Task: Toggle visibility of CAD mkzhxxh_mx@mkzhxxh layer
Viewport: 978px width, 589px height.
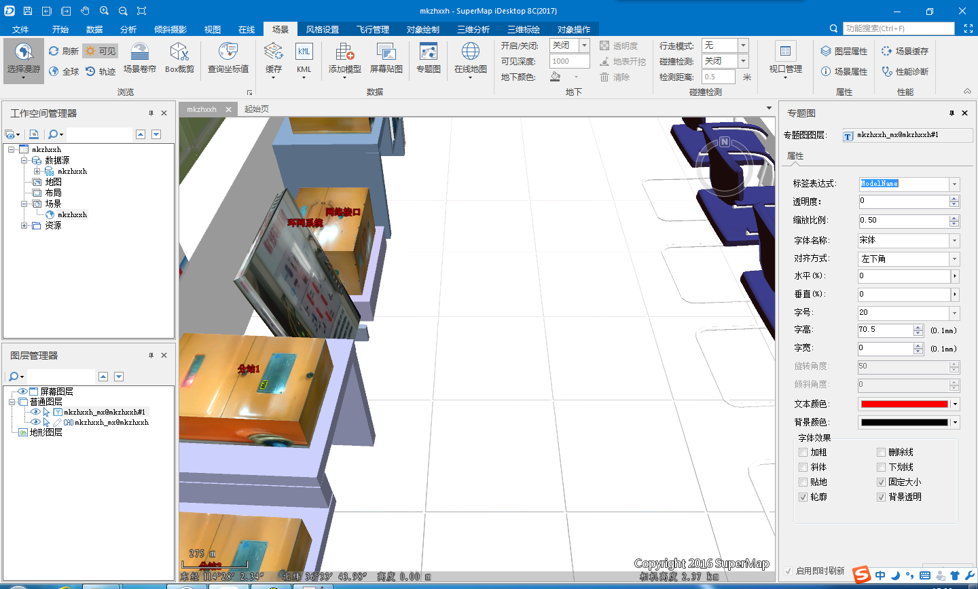Action: pyautogui.click(x=35, y=422)
